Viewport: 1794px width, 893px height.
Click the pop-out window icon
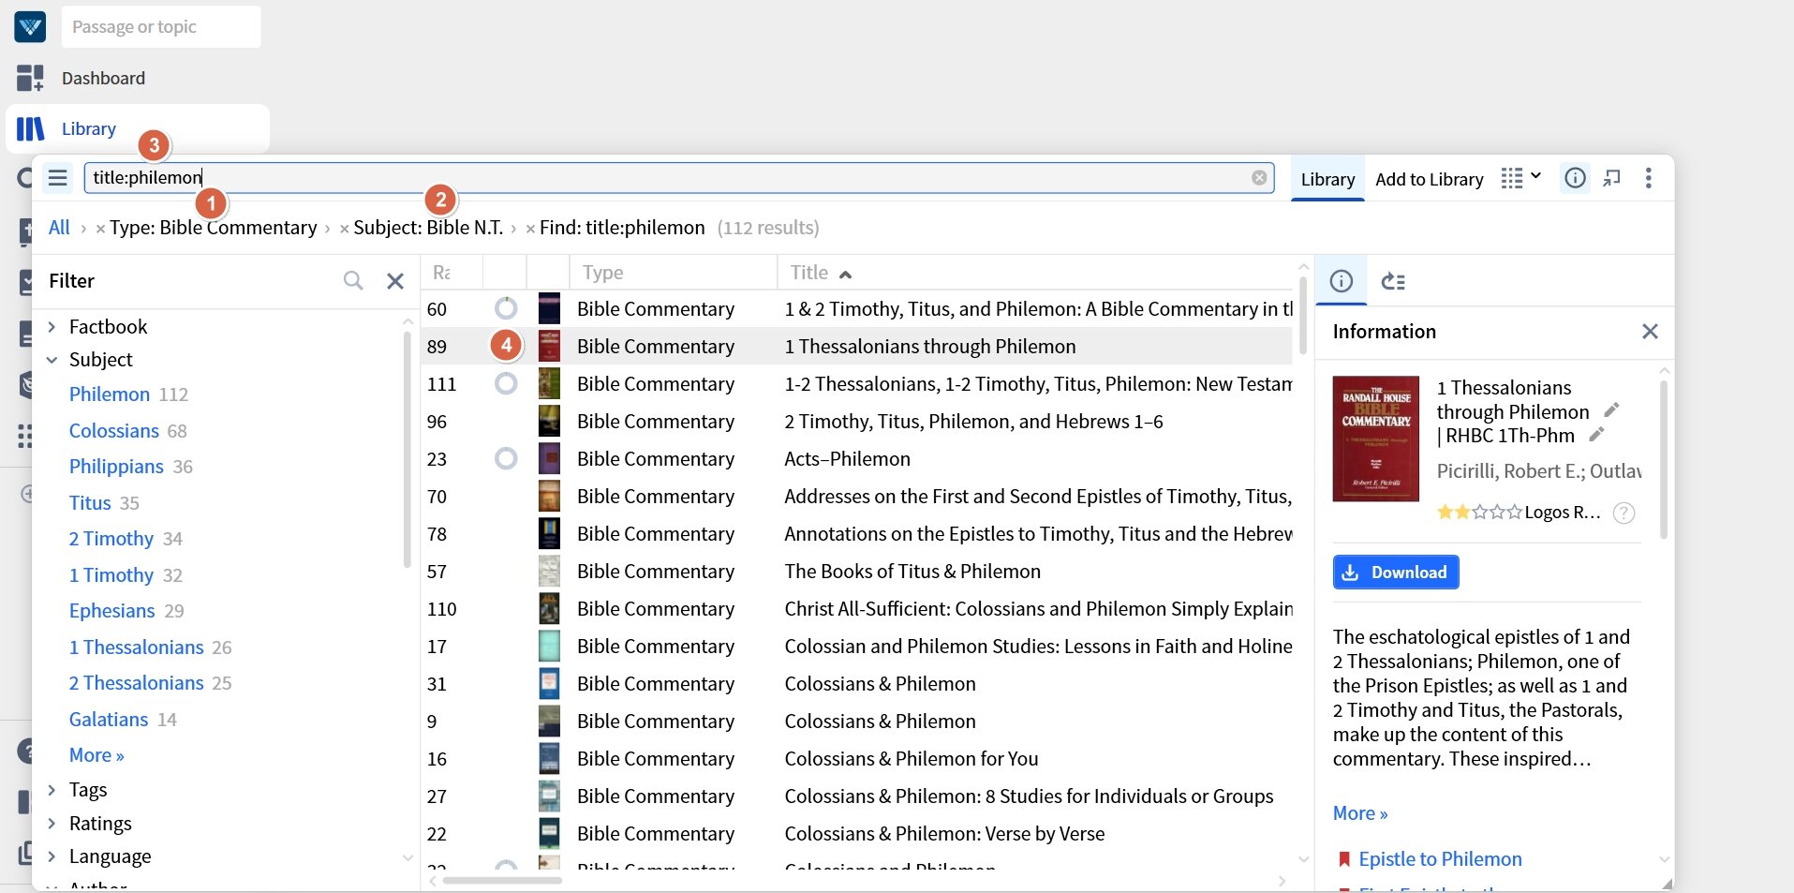point(1611,178)
